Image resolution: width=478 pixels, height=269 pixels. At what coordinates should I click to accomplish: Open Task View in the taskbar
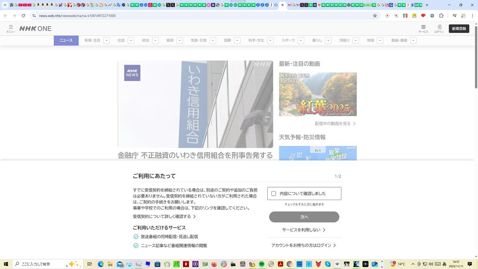click(90, 264)
